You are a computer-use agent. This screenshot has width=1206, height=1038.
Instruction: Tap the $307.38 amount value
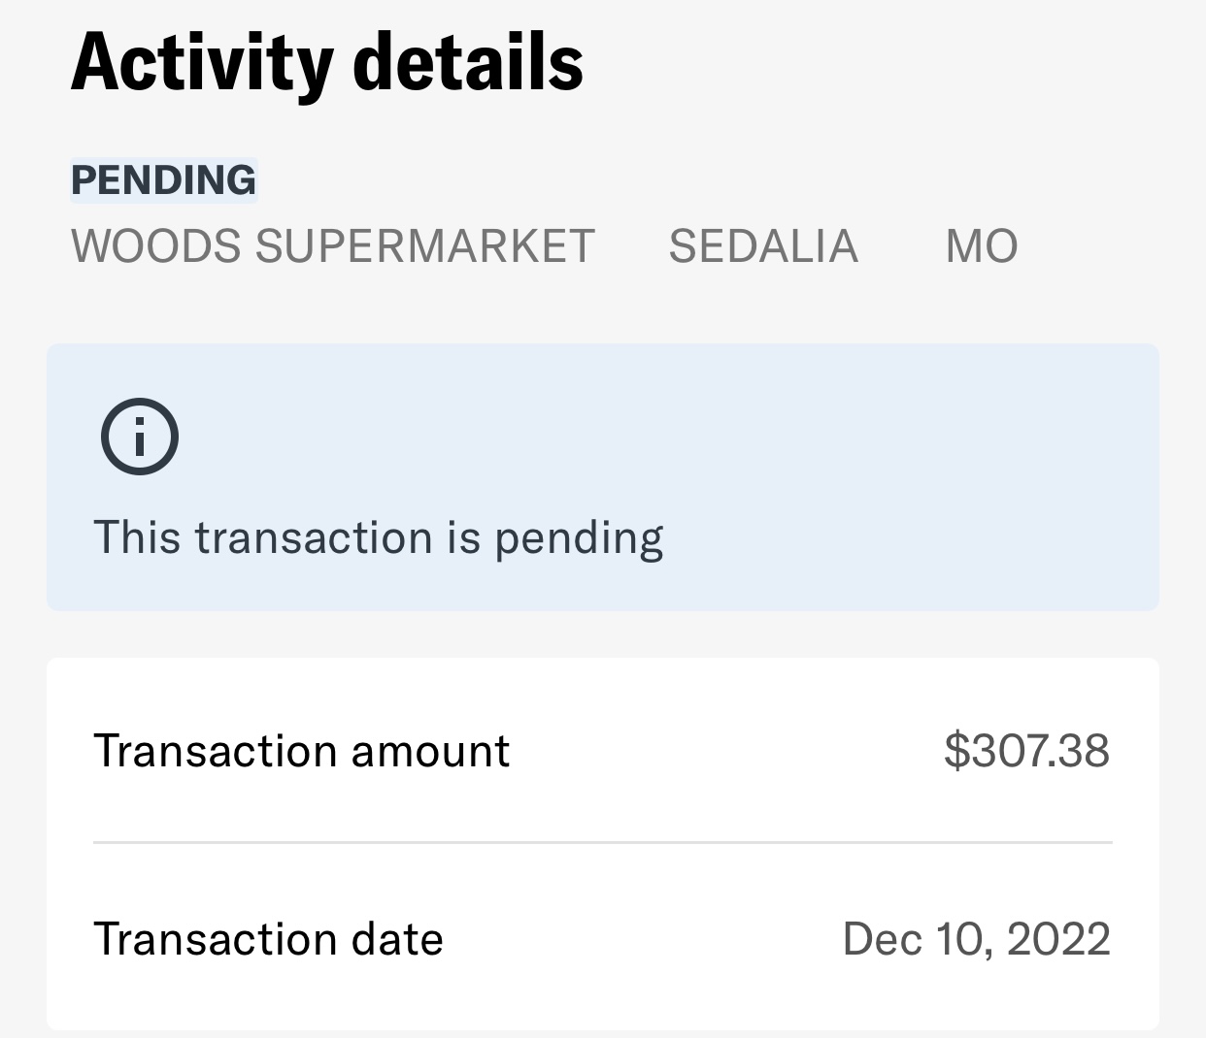tap(1027, 751)
